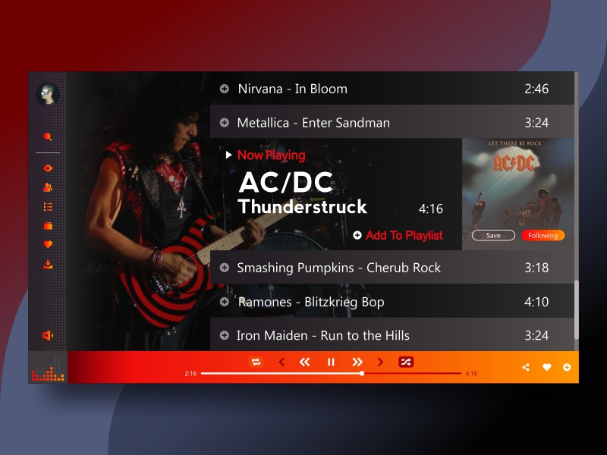607x455 pixels.
Task: Click the eye icon in sidebar
Action: 48,168
